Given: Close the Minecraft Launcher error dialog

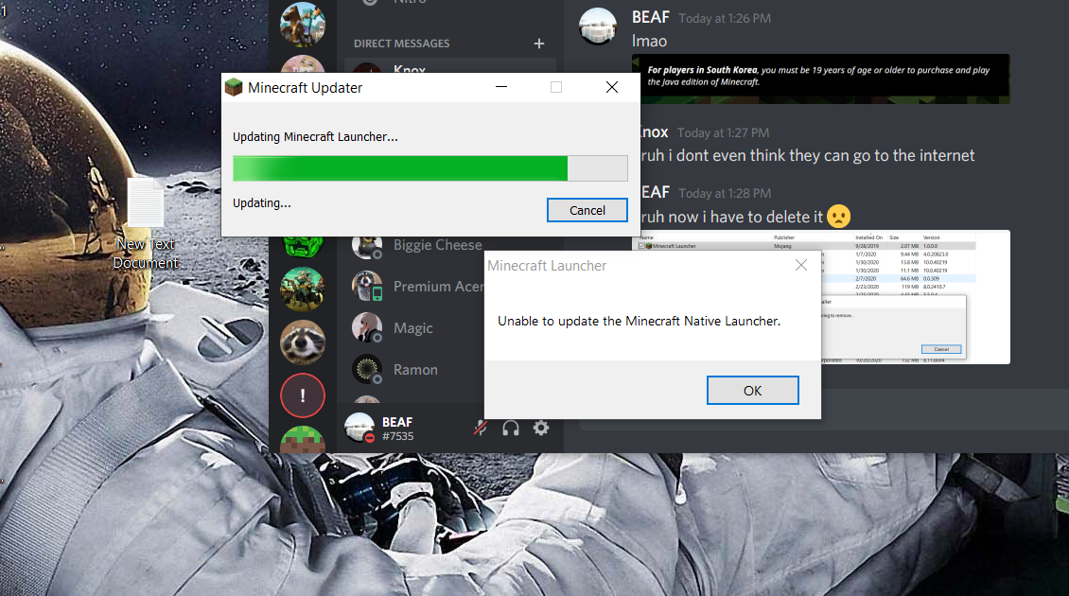Looking at the screenshot, I should tap(801, 265).
